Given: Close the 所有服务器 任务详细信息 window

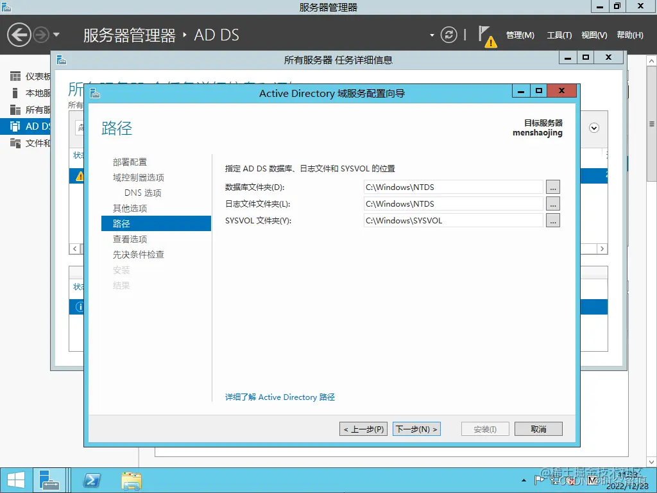Looking at the screenshot, I should tap(609, 57).
